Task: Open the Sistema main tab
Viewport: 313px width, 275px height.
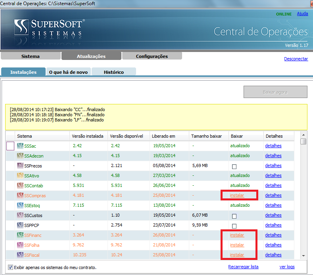Action: click(x=31, y=56)
